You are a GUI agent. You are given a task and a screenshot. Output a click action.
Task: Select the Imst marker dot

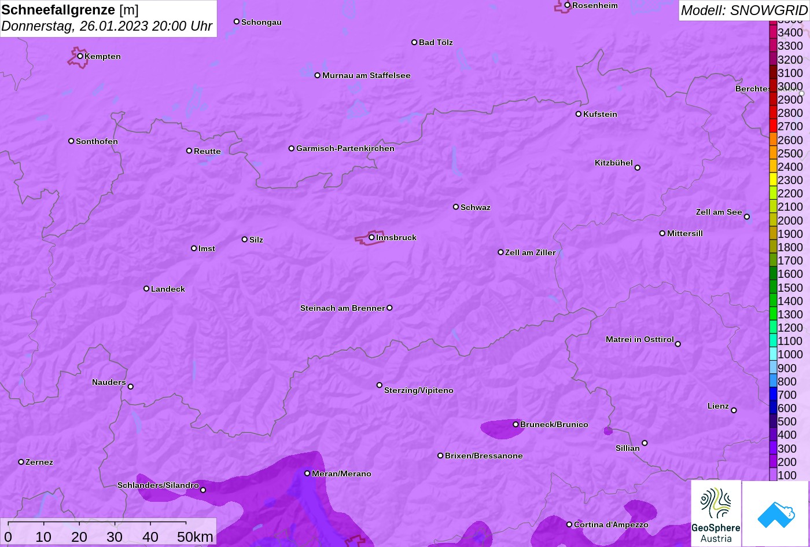[x=194, y=248]
